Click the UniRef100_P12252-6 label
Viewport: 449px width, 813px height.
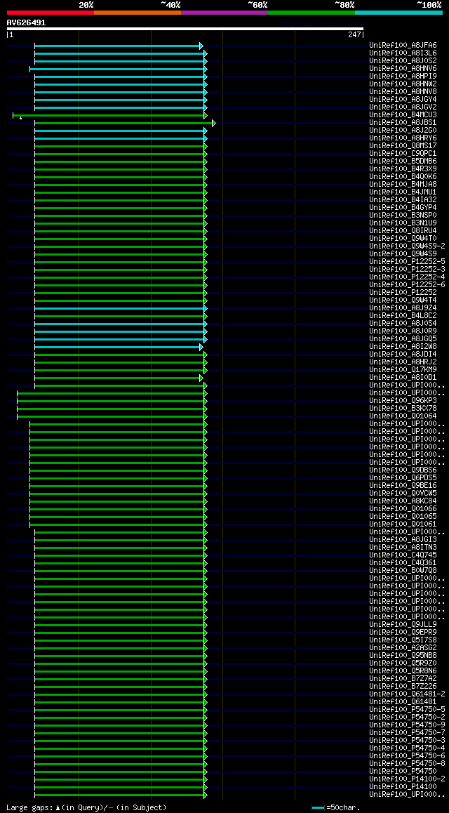click(x=407, y=284)
